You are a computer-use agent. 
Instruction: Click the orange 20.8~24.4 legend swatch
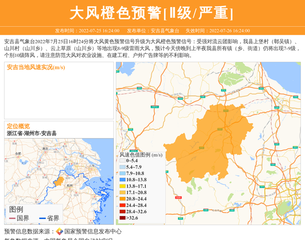(123, 199)
